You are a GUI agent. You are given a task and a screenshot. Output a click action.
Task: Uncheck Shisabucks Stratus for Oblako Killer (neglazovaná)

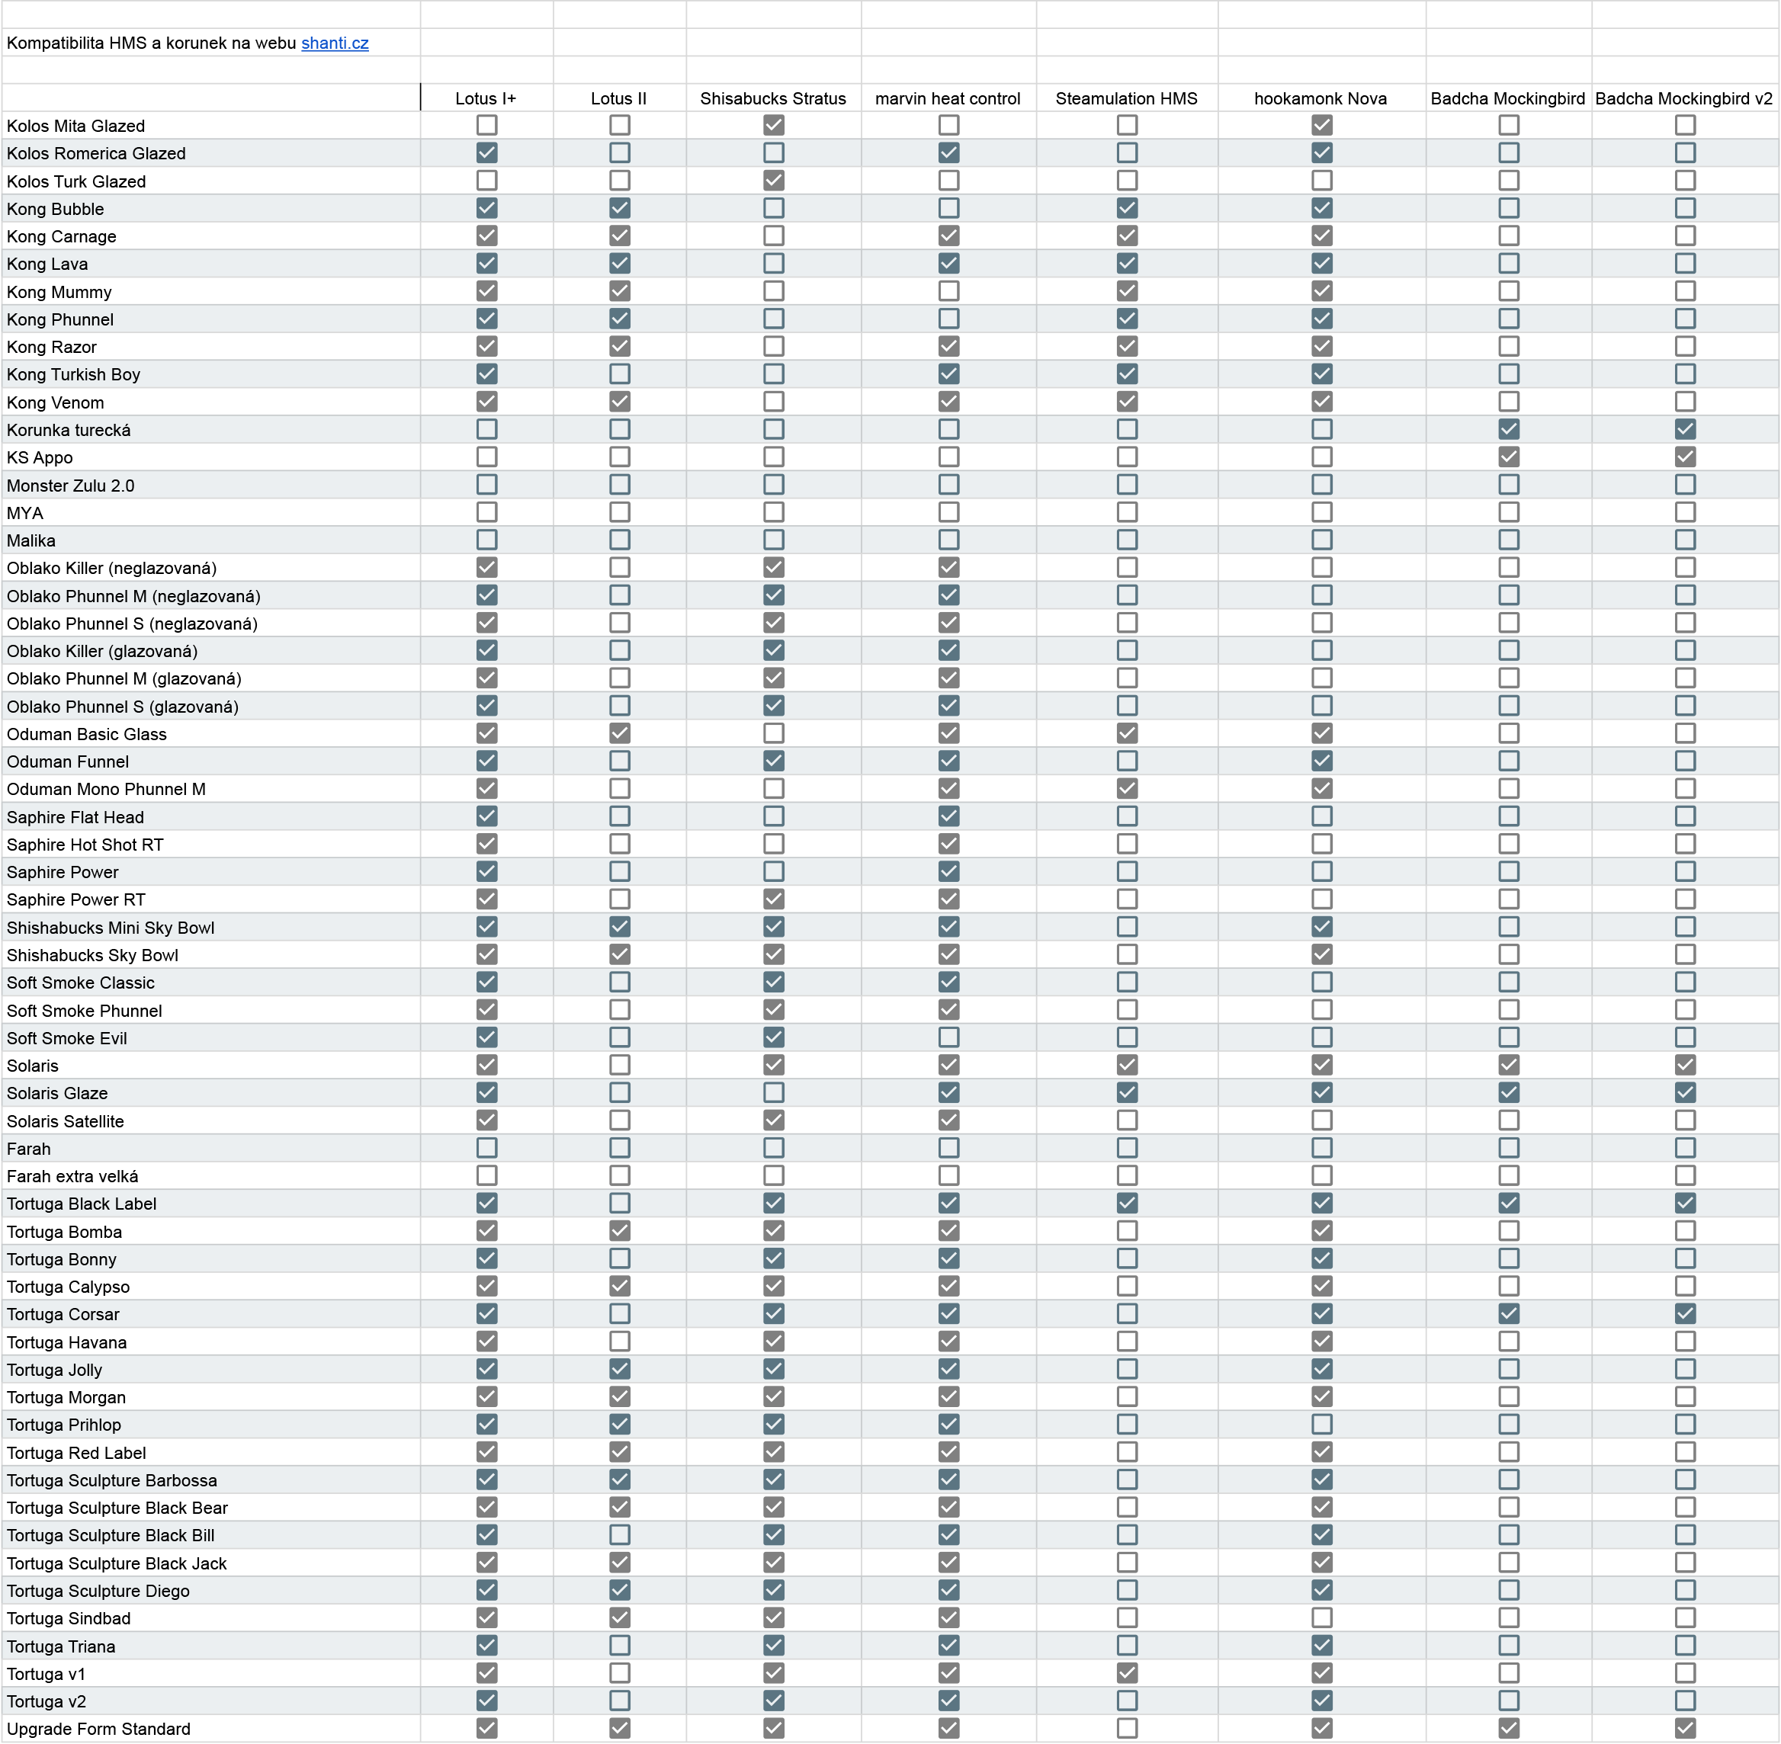pyautogui.click(x=773, y=567)
